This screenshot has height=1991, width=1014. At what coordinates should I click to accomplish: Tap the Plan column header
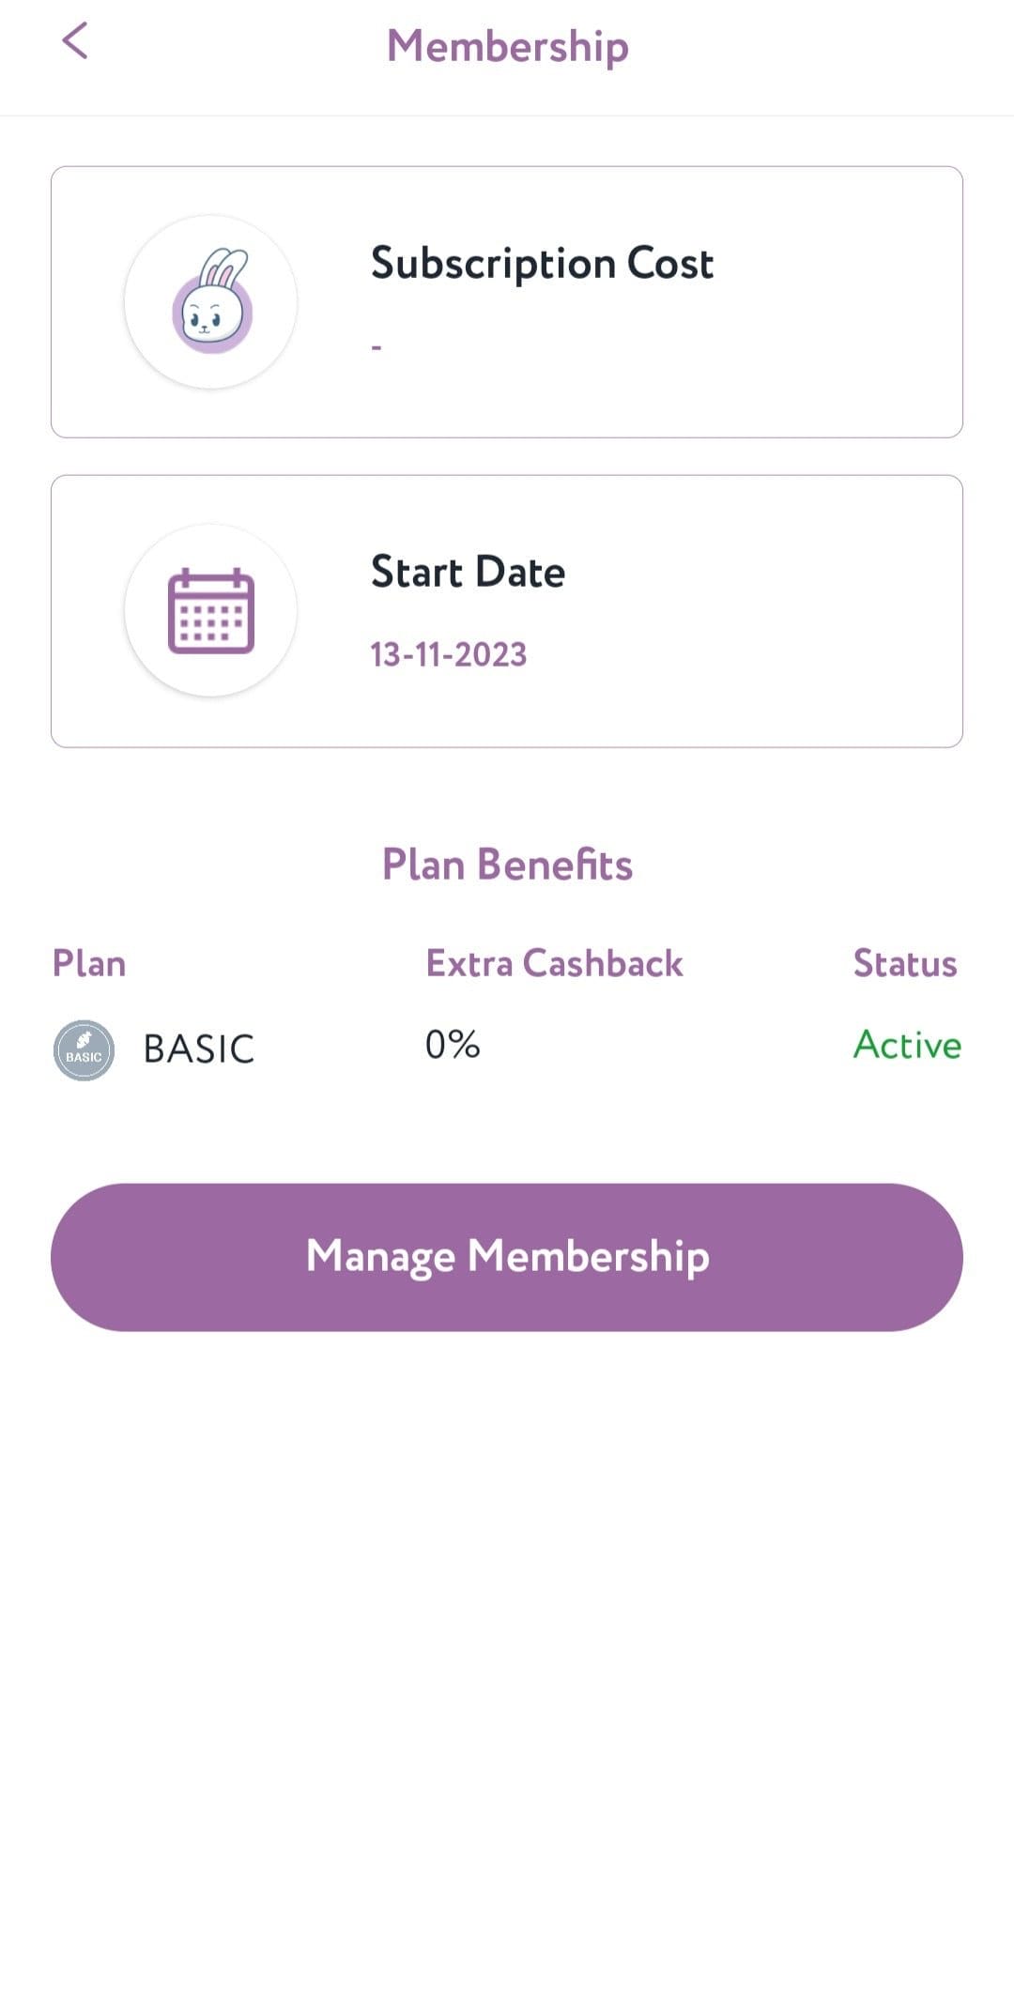89,964
